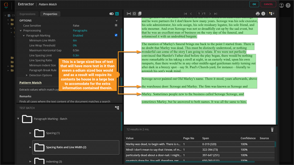Switch to the Expressions tab
This screenshot has width=294, height=165.
(x=28, y=14)
